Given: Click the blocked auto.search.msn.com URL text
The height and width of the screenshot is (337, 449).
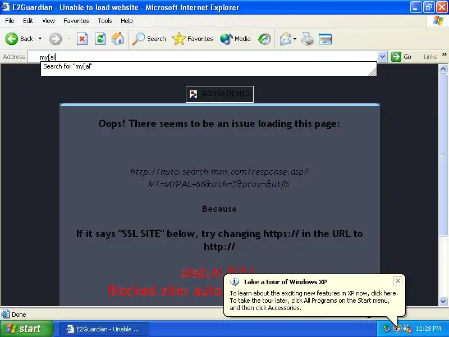Looking at the screenshot, I should coord(219,177).
